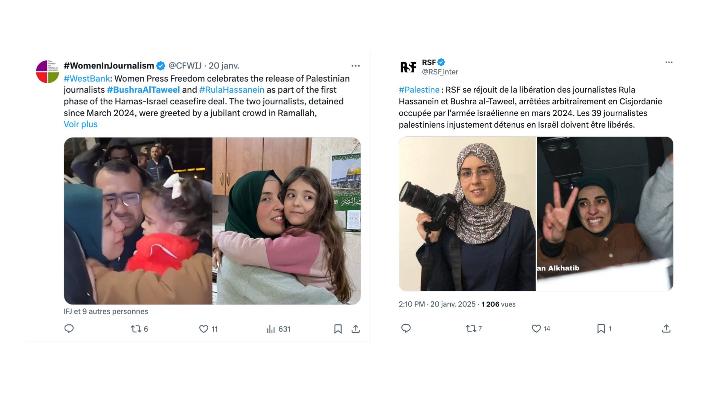
Task: Open the #WestBank hashtag
Action: click(87, 79)
